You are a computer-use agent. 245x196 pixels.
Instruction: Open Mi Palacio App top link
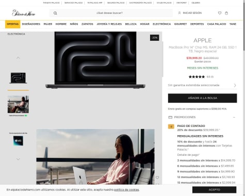pyautogui.click(x=95, y=3)
